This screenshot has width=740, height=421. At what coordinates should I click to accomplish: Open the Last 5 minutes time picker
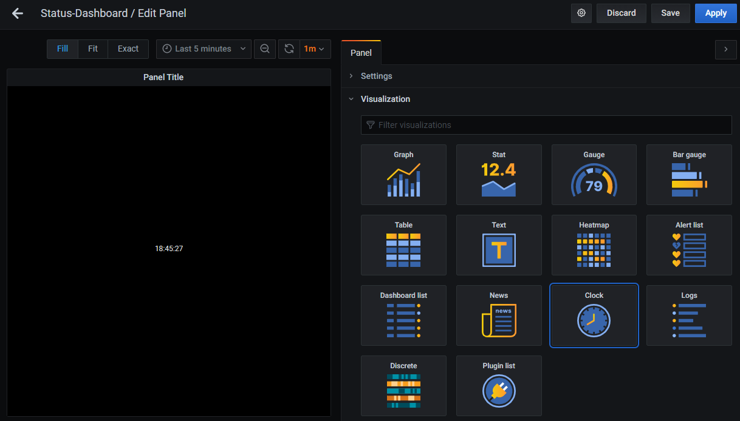[x=204, y=49]
